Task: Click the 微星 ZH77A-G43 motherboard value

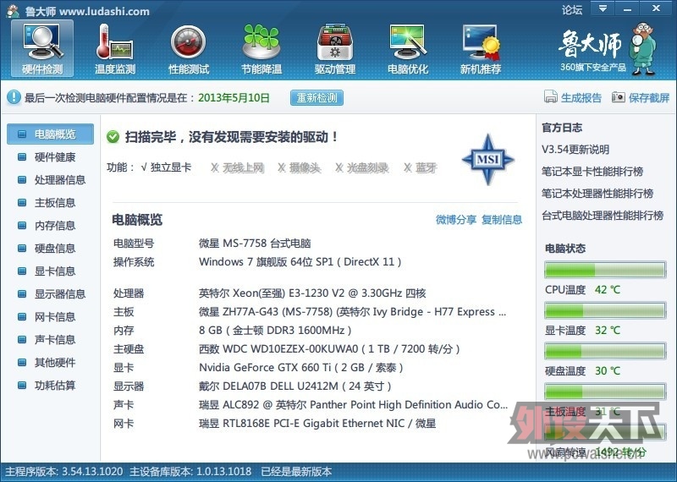Action: [352, 312]
